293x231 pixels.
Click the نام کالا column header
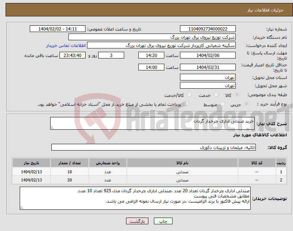coord(182,163)
